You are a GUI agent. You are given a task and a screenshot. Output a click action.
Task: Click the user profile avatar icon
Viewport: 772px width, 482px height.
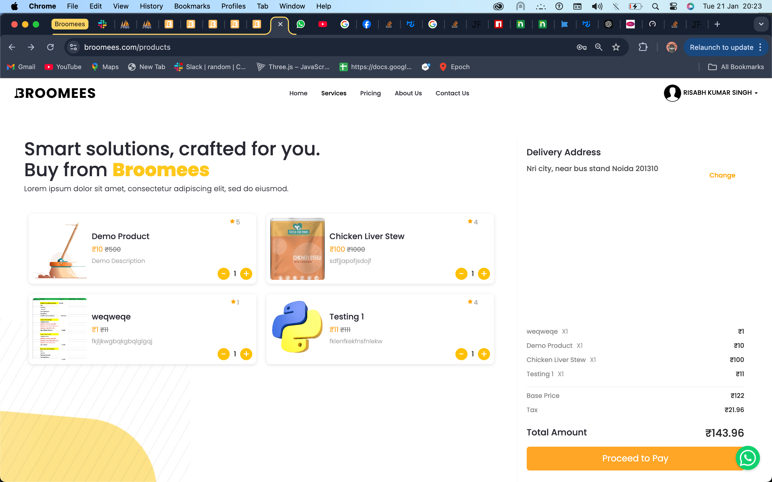point(672,93)
